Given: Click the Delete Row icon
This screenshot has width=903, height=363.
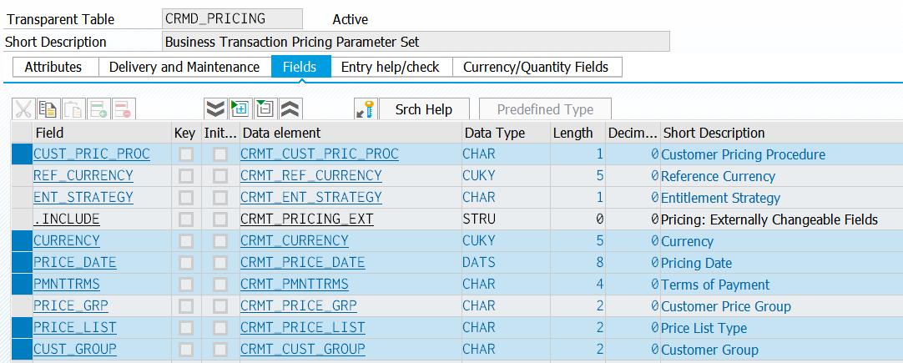Looking at the screenshot, I should [124, 109].
